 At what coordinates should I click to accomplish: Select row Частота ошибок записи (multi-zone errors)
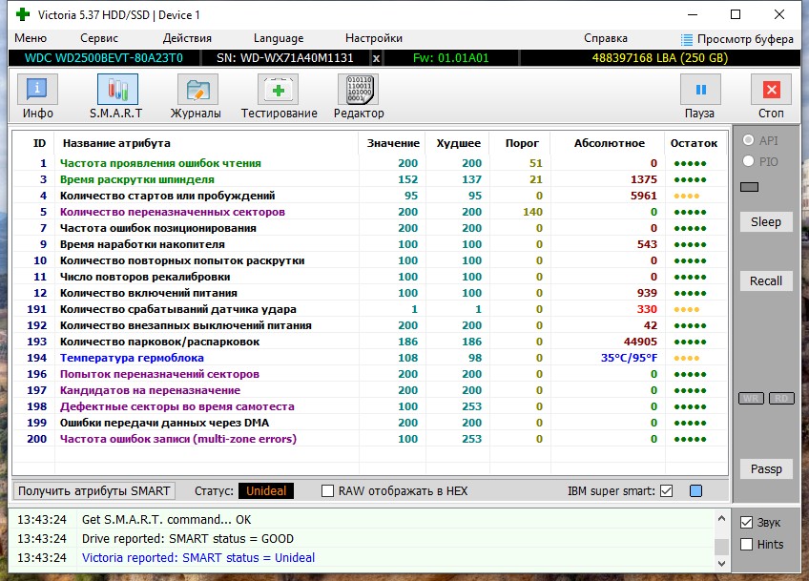370,439
